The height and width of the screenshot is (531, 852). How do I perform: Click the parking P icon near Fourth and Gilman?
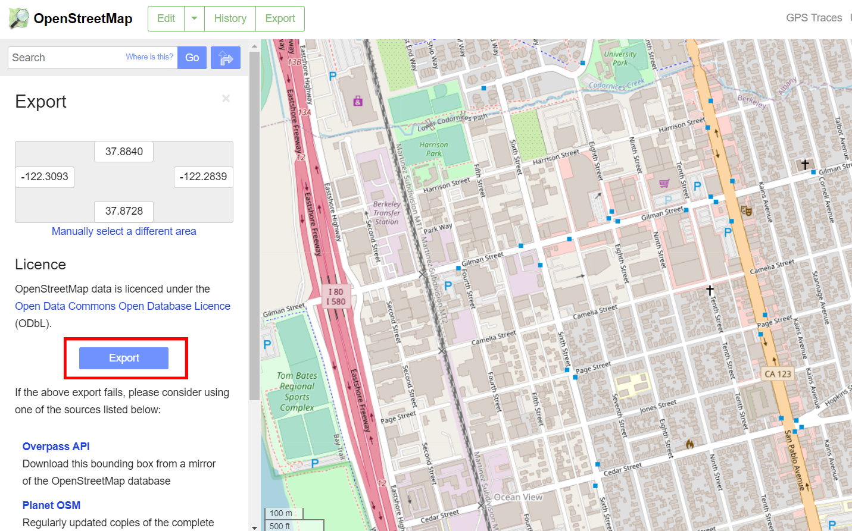tap(448, 286)
